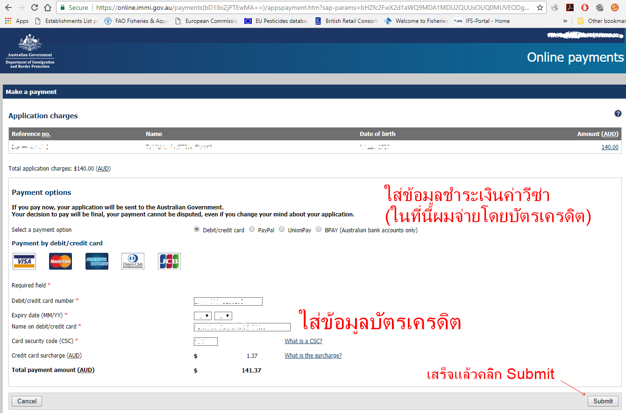Open expiry month dropdown
Screen dimensions: 626x415
202,316
